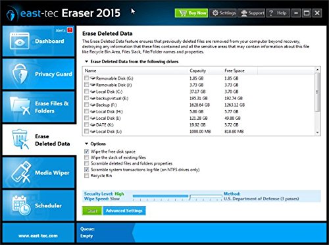Open the Support button
Screen dimensions: 329x245
(251, 13)
